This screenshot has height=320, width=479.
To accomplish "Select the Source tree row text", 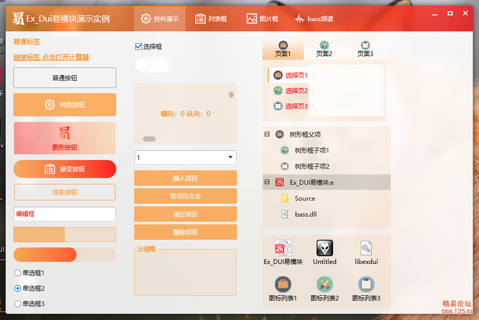I will coord(305,198).
